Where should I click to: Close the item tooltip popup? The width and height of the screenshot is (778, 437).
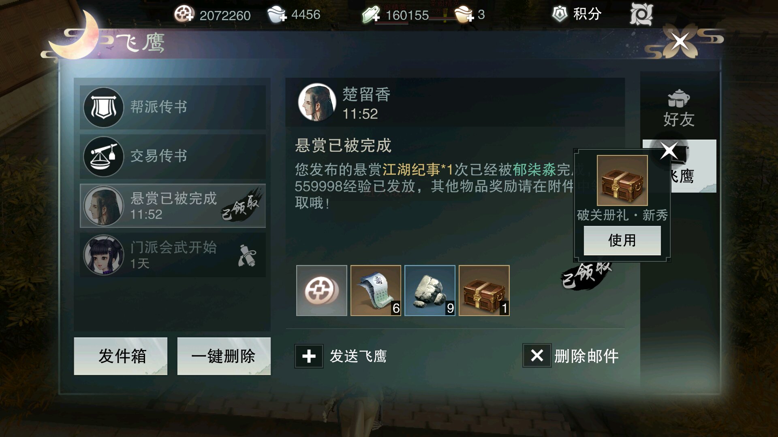pyautogui.click(x=669, y=151)
